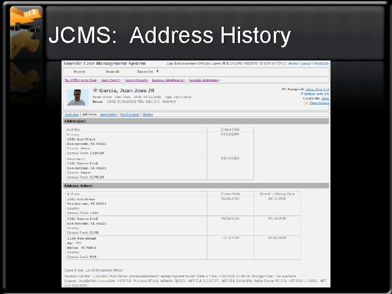Viewport: 392px width, 294px height.
Task: Click Create Date header in Address(es) table
Action: click(230, 129)
